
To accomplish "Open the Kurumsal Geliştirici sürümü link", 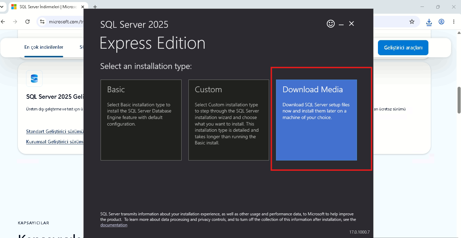I will pyautogui.click(x=55, y=142).
